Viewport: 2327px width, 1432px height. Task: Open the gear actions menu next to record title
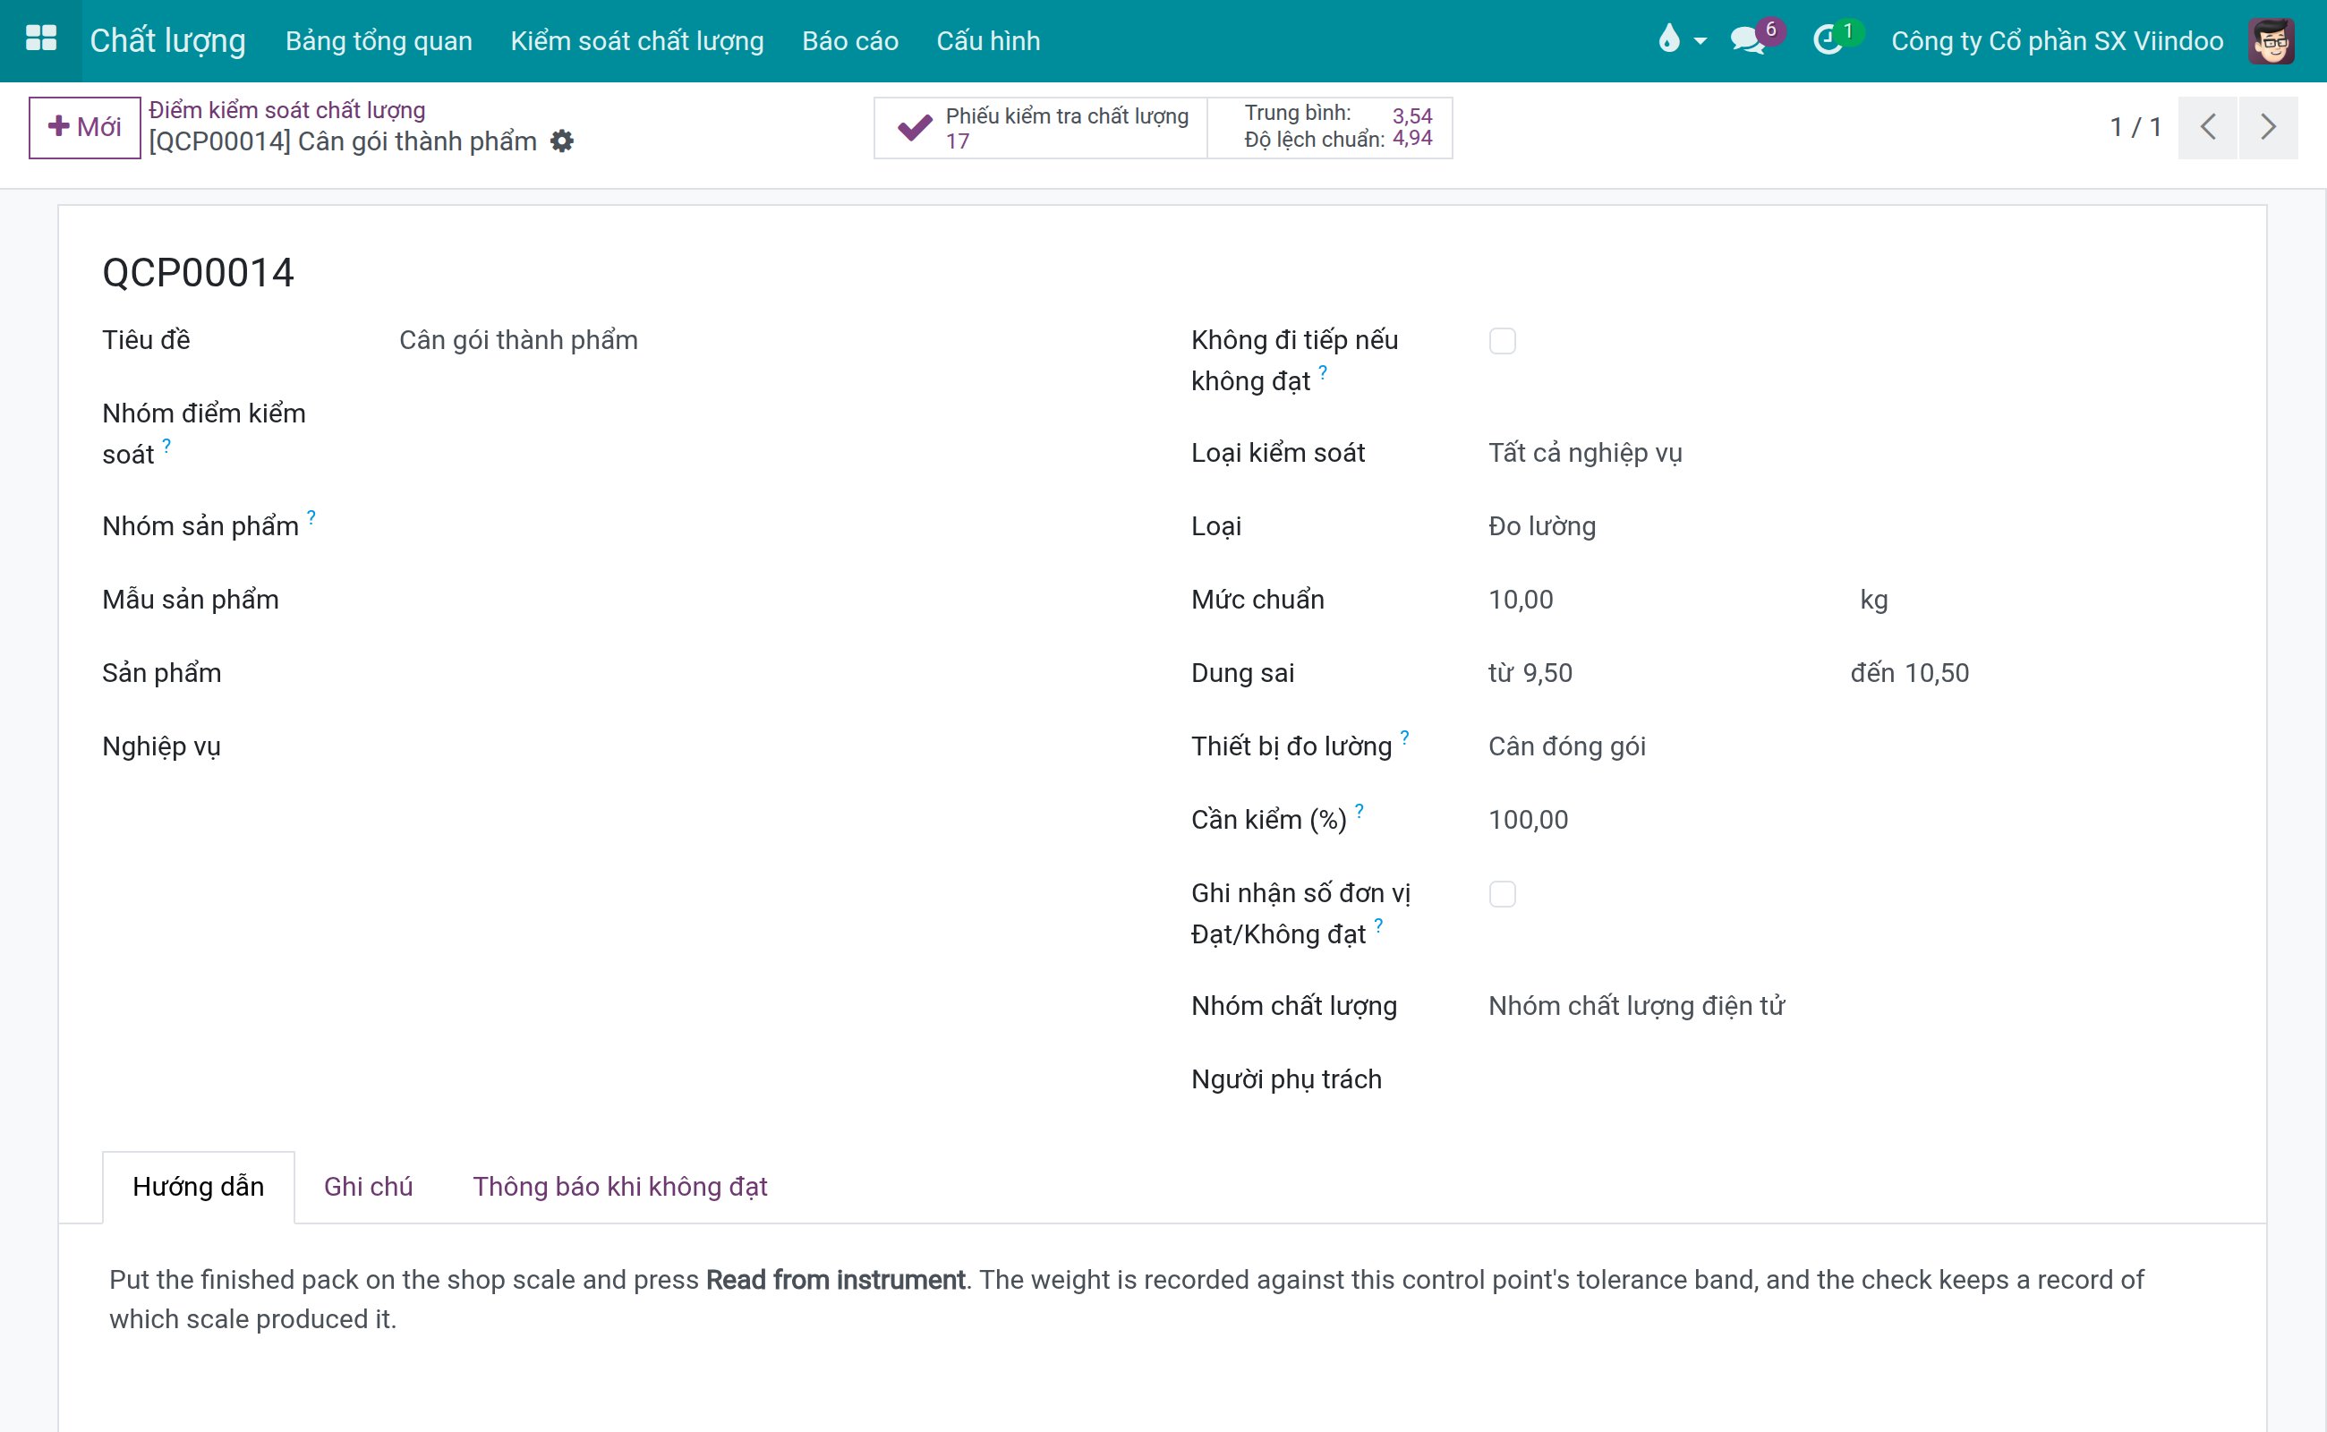[x=562, y=141]
